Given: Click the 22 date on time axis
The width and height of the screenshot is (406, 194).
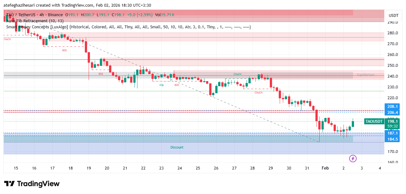Looking at the screenshot, I should click(143, 168).
